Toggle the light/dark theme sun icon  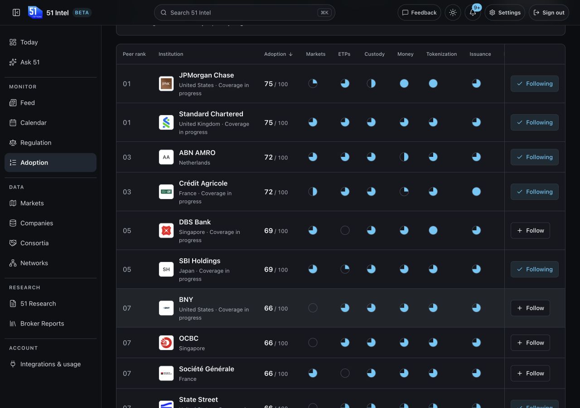coord(453,13)
